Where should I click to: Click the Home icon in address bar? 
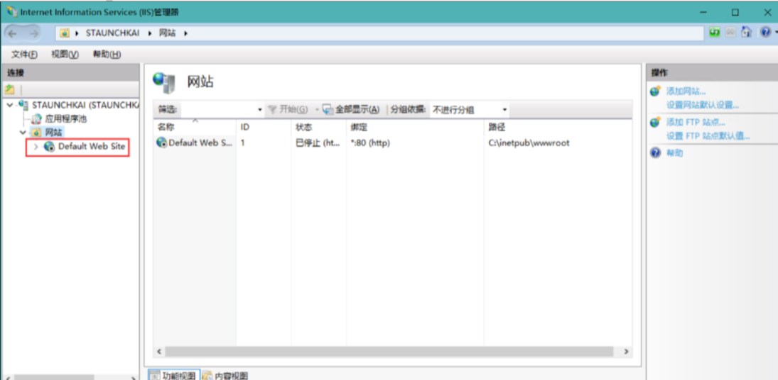pyautogui.click(x=746, y=33)
